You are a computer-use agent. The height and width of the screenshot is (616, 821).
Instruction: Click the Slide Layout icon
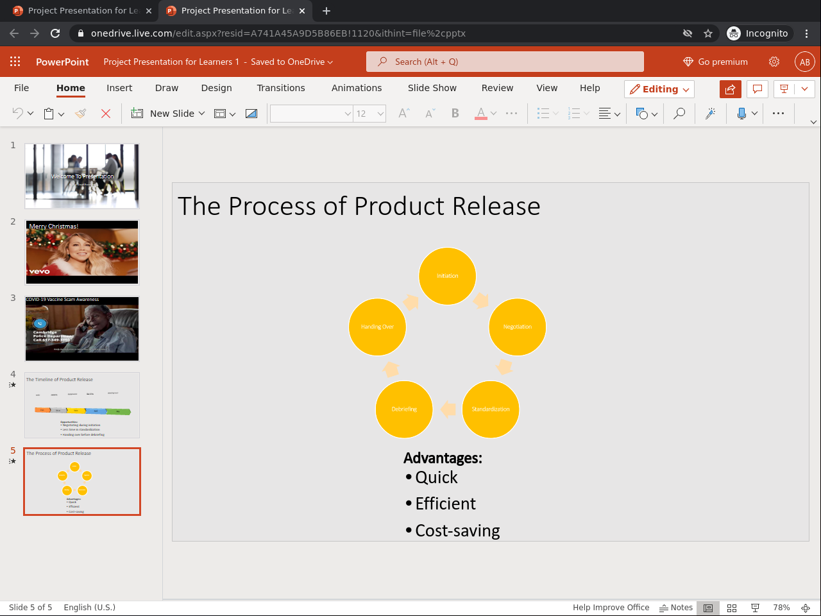pos(220,114)
